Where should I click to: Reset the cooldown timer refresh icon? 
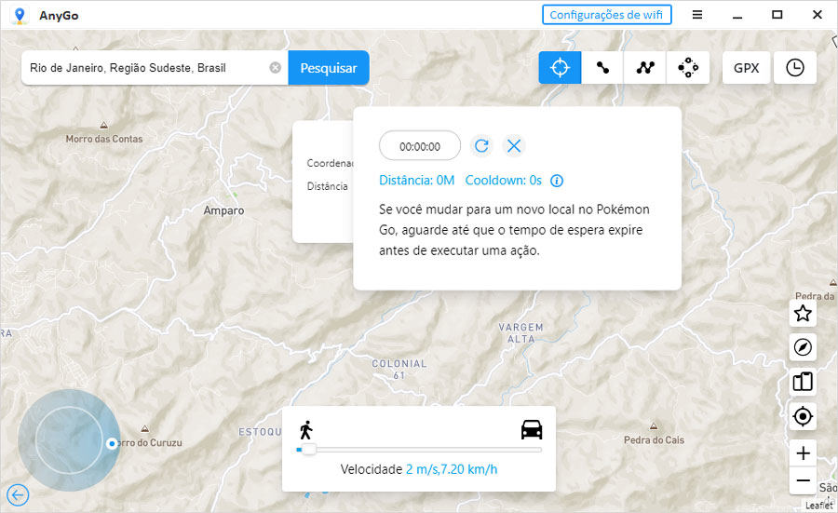point(481,145)
